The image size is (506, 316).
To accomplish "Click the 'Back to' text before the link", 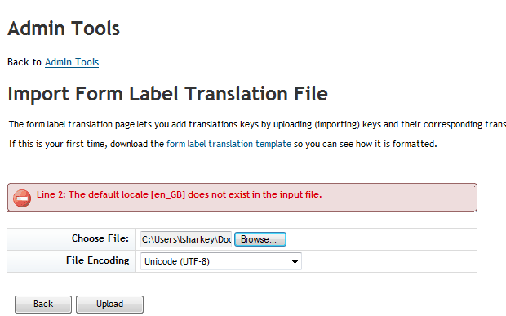I will [x=24, y=62].
